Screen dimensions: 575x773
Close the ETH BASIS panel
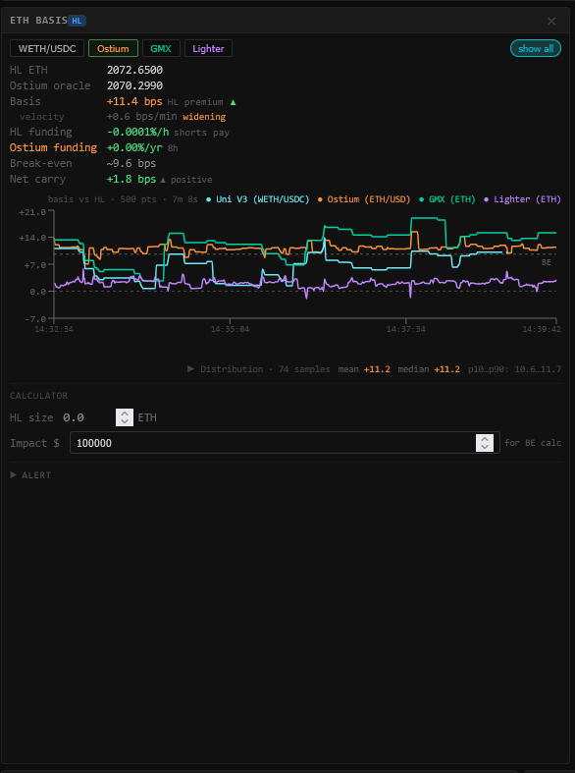coord(551,21)
